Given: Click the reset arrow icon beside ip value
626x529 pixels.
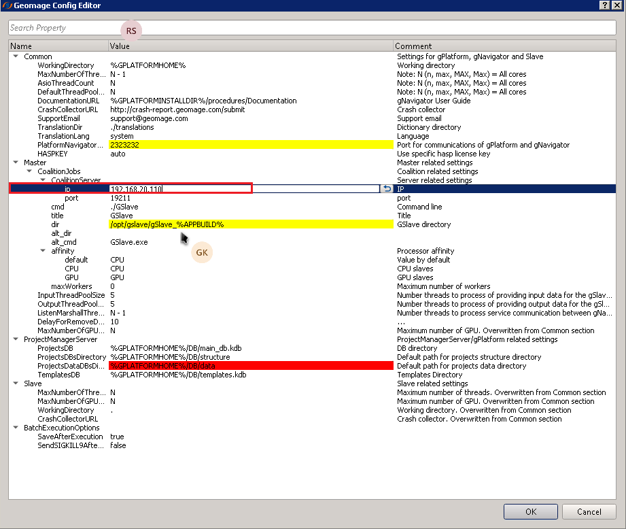Looking at the screenshot, I should tap(387, 189).
